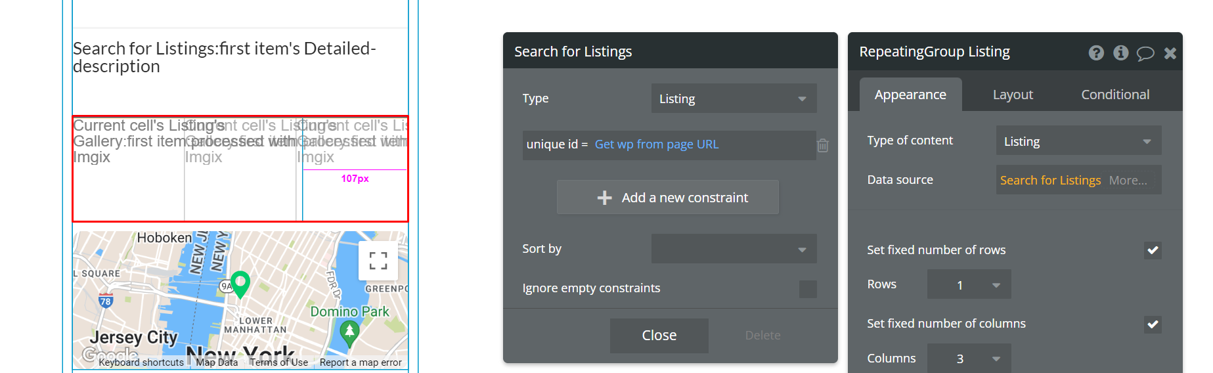Uncheck Set fixed number of columns
The image size is (1213, 373).
[x=1153, y=324]
